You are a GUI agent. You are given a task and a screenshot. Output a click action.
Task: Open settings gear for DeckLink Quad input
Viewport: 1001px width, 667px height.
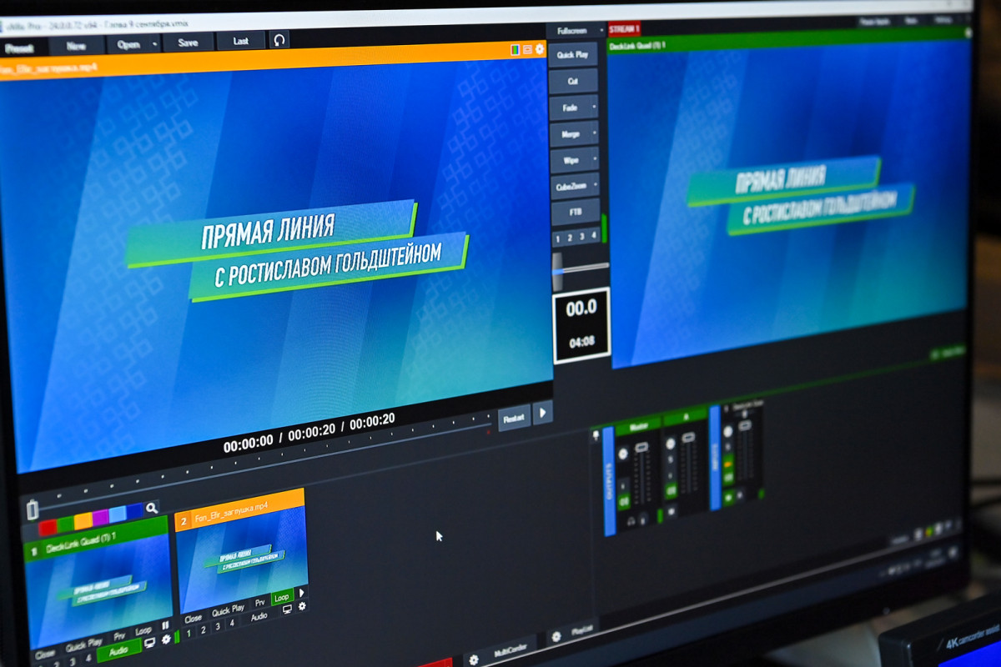pos(166,639)
